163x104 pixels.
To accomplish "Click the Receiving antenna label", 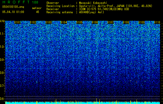I will (x=60, y=12).
